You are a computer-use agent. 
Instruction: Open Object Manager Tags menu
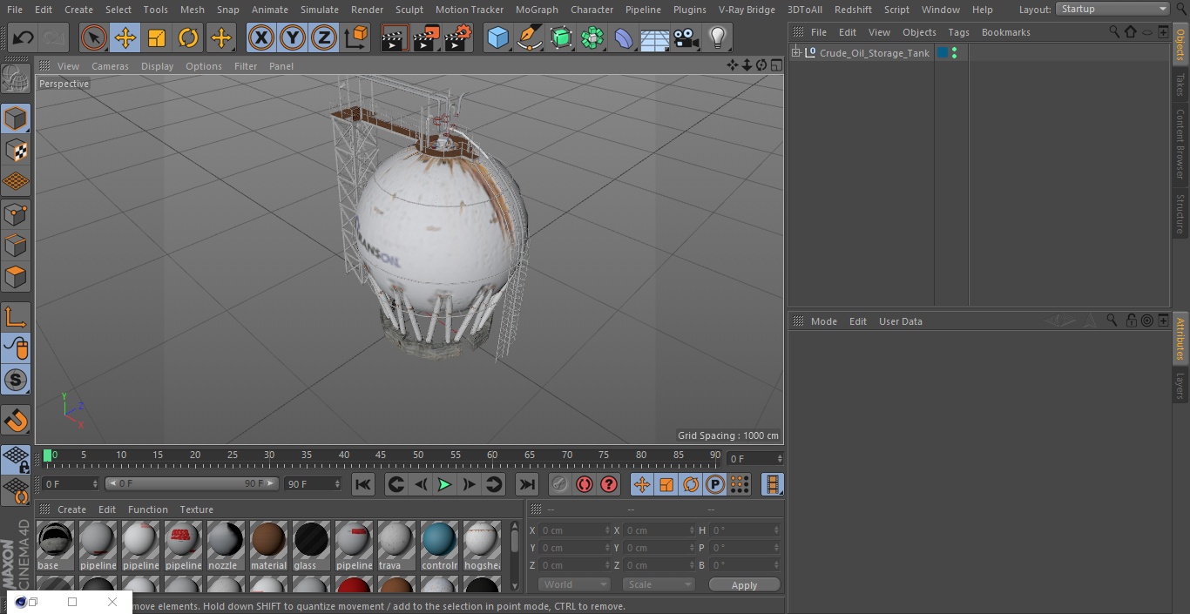click(x=958, y=32)
